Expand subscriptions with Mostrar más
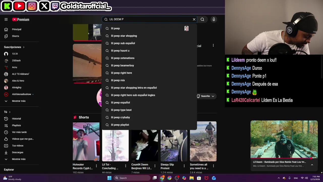 point(19,101)
